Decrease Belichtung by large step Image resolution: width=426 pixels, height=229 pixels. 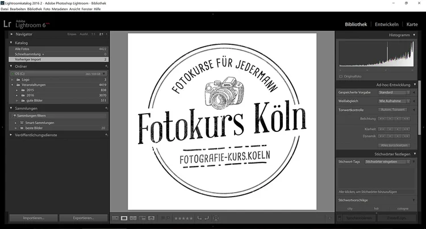[382, 119]
